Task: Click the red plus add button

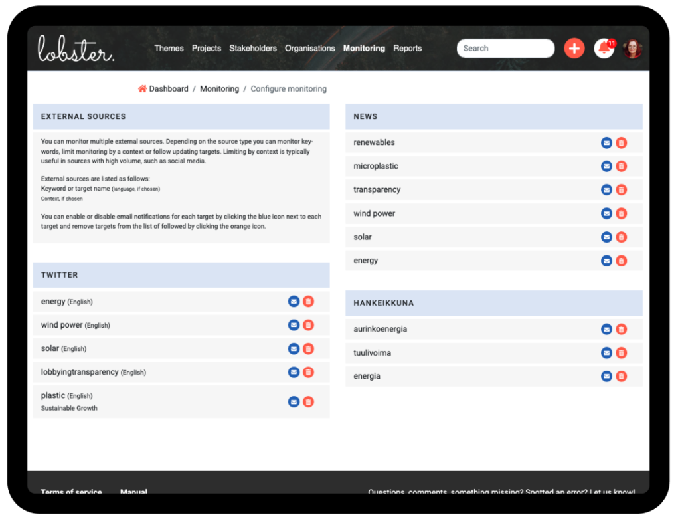Action: tap(574, 48)
